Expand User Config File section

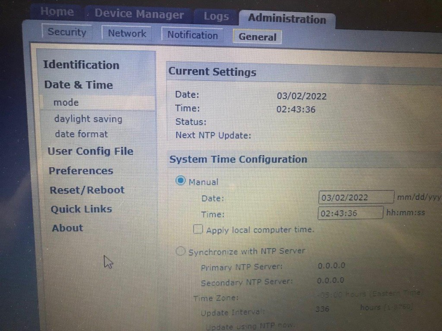[x=90, y=151]
